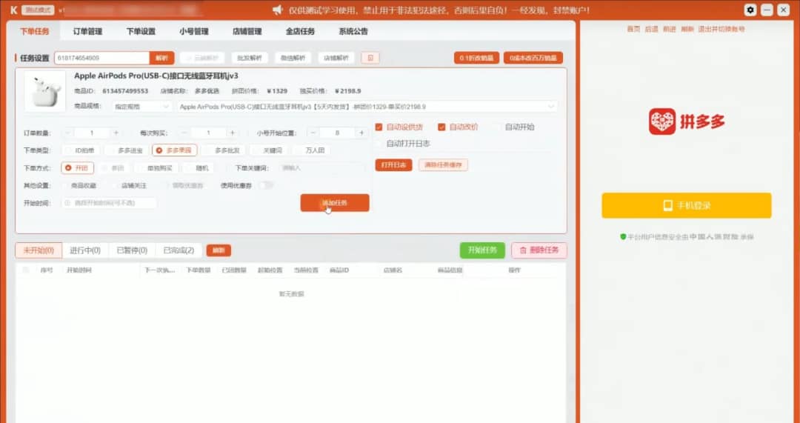
Task: Select 关键词 order type
Action: [268, 150]
